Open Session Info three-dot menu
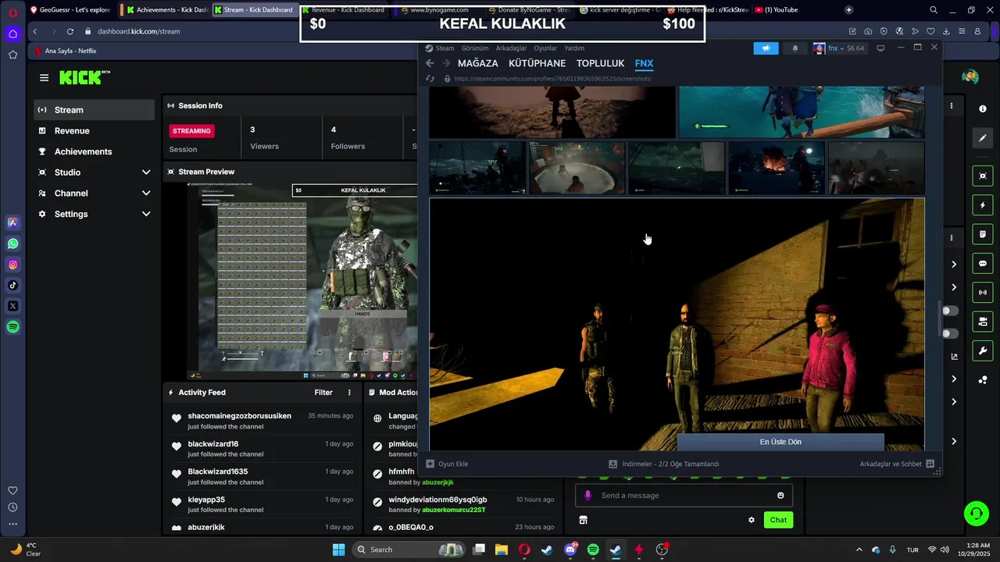The width and height of the screenshot is (1000, 562). 951,105
